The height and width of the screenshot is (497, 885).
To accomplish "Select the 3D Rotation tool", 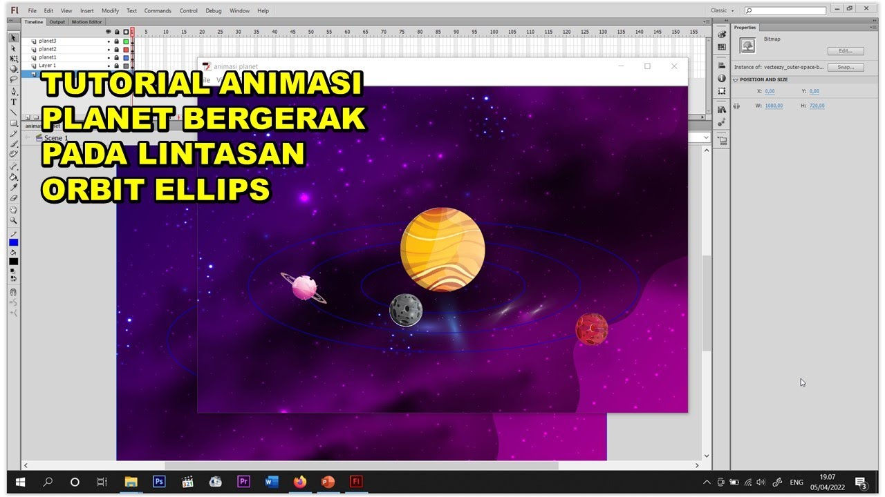I will pos(13,69).
